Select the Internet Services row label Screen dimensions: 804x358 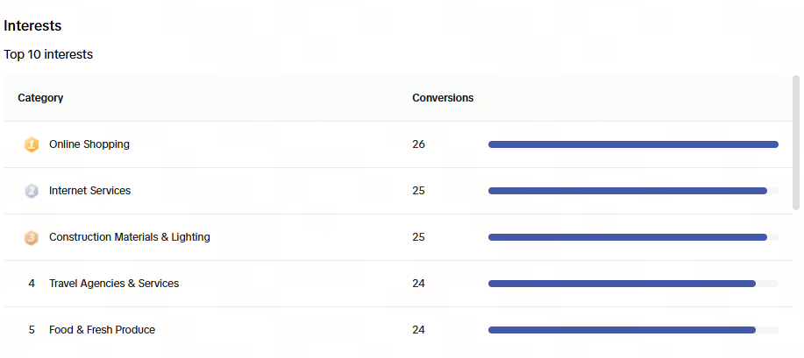tap(89, 191)
